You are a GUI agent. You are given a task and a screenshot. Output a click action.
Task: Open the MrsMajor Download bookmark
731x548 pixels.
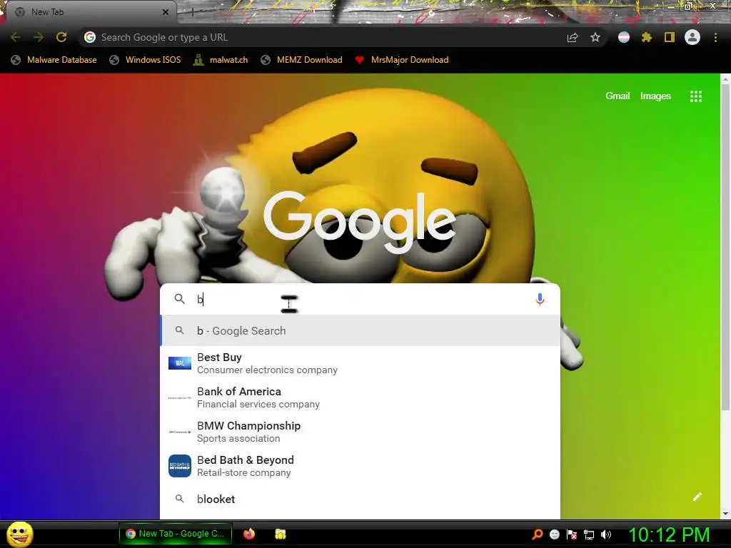(401, 60)
